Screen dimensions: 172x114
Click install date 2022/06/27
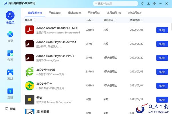(x=136, y=99)
